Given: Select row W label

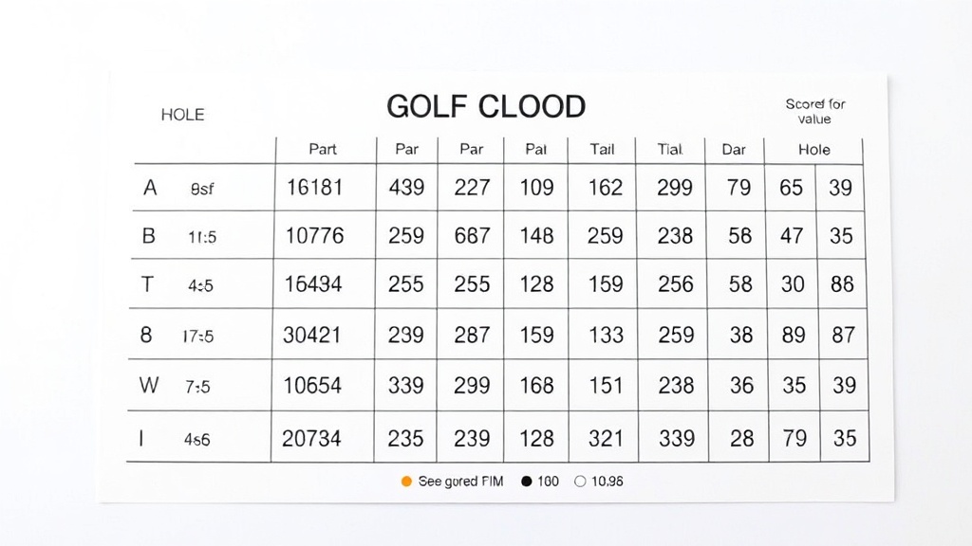Looking at the screenshot, I should point(150,385).
